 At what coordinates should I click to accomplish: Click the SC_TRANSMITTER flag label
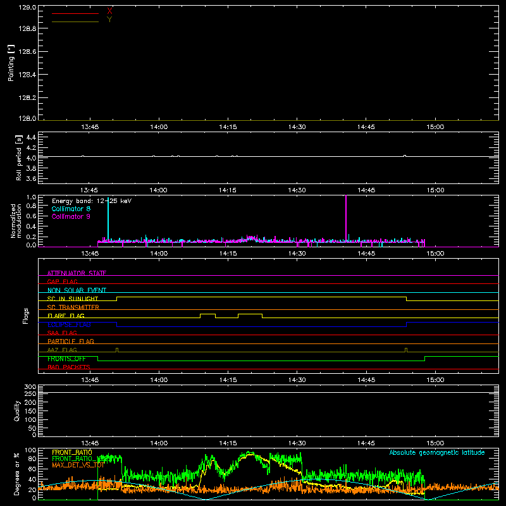[x=73, y=307]
